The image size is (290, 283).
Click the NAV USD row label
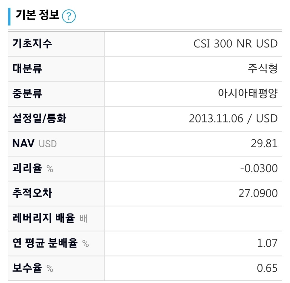(x=34, y=143)
